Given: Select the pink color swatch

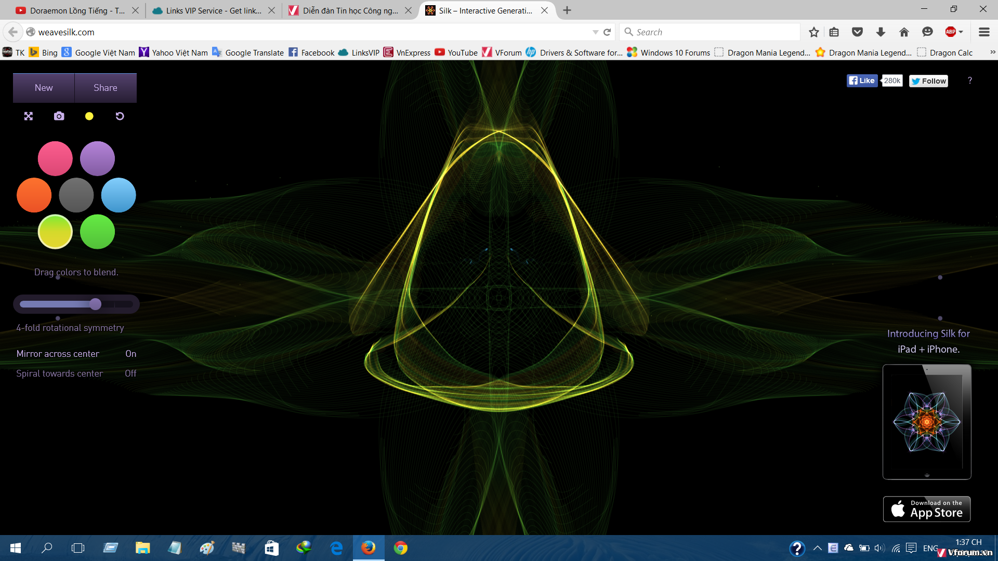Looking at the screenshot, I should coord(55,158).
